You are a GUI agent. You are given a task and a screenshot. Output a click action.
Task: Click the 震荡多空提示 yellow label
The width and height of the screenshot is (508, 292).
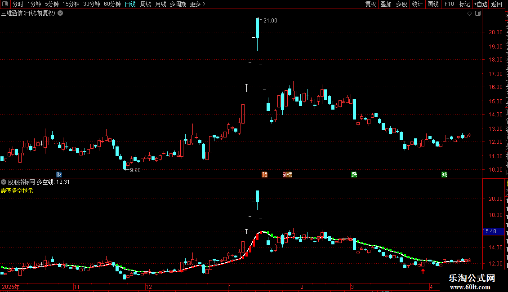click(x=17, y=190)
